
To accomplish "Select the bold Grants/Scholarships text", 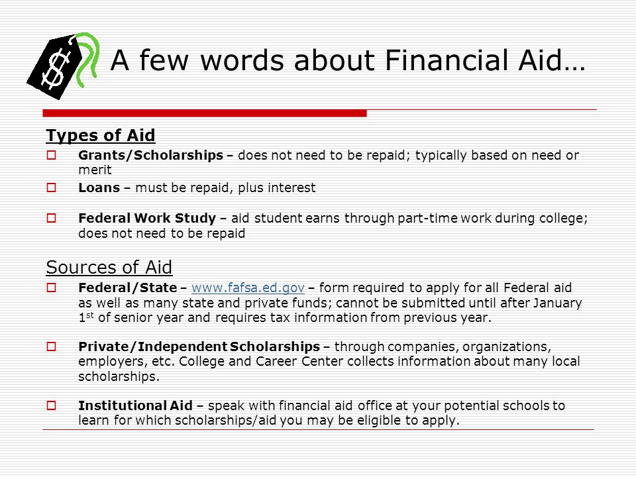I will point(150,155).
